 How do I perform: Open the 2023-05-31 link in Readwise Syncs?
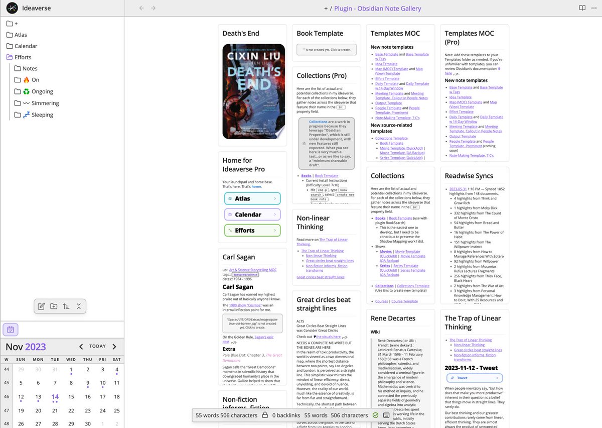coord(459,189)
